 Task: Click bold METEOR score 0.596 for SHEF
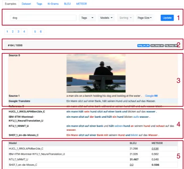pos(155,165)
